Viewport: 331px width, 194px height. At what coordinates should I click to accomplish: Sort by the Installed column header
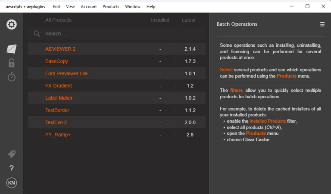[160, 20]
